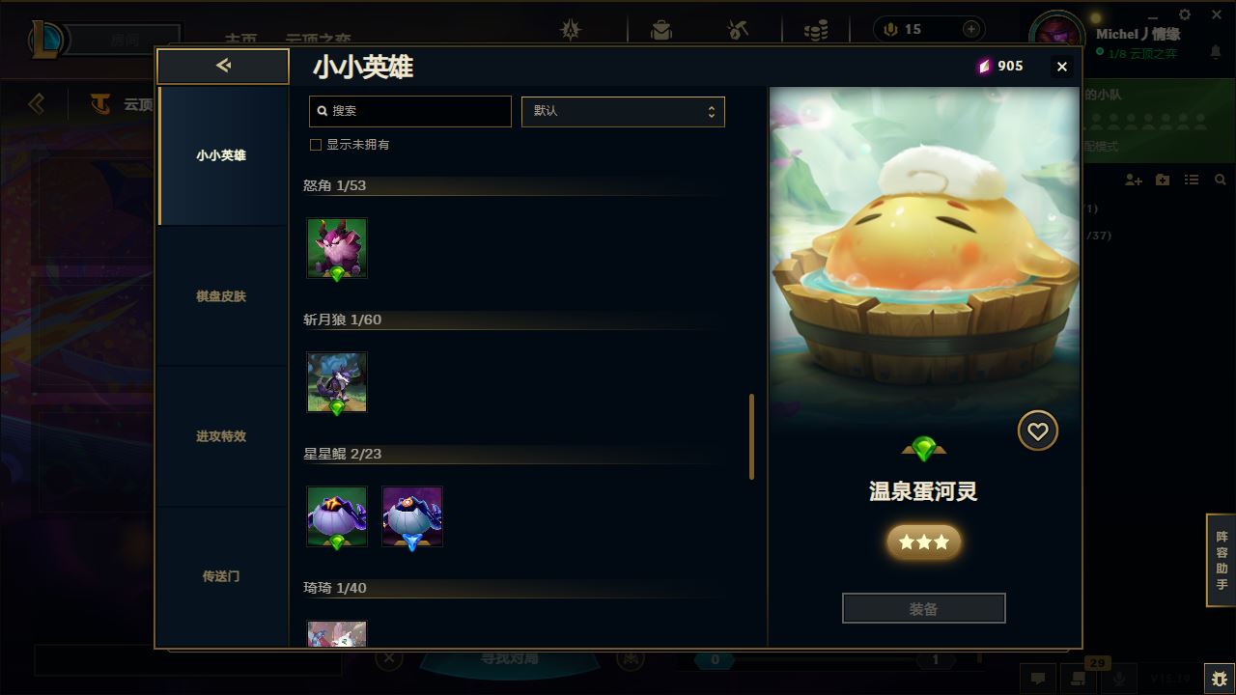Switch to the 棋盘皮肤 tab
1236x695 pixels.
[221, 296]
